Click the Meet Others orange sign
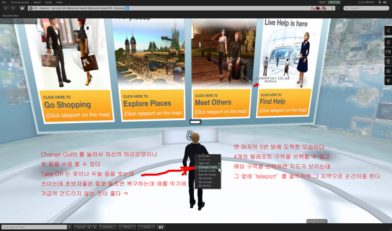The image size is (392, 231). coord(221,103)
